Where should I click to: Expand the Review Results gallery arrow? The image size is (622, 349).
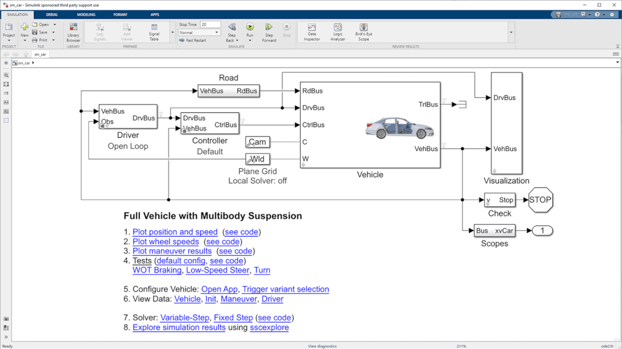511,33
